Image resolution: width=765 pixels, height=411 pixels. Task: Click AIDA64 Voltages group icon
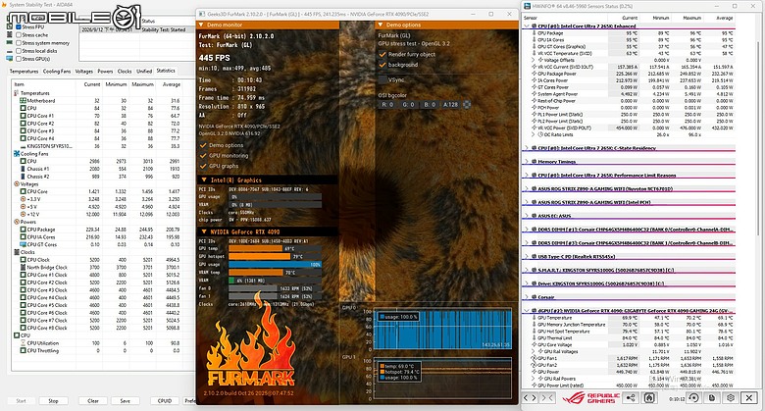[x=16, y=184]
